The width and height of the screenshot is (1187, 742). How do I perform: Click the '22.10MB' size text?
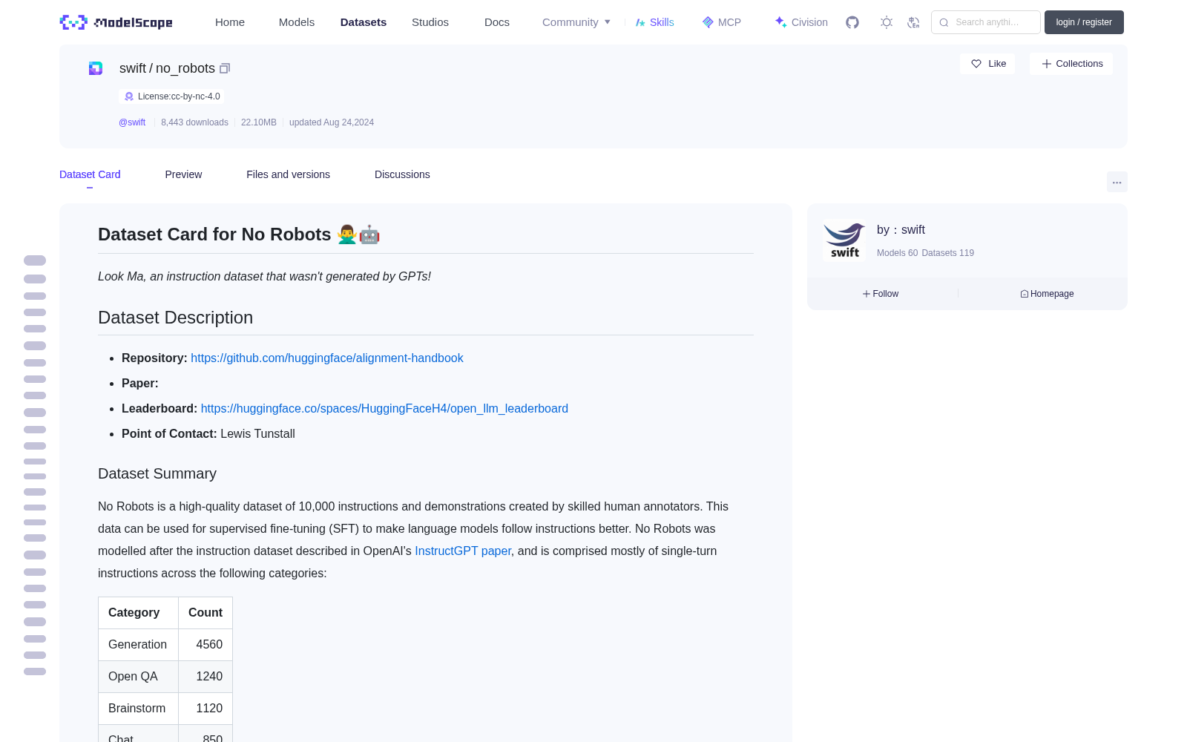[x=259, y=122]
